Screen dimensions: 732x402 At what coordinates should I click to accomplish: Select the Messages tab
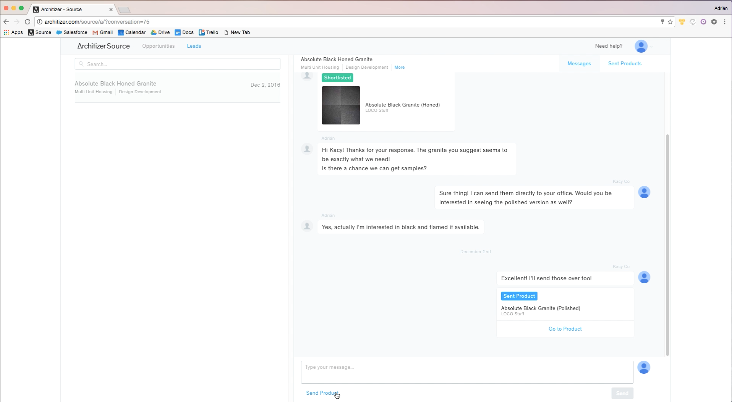(579, 63)
